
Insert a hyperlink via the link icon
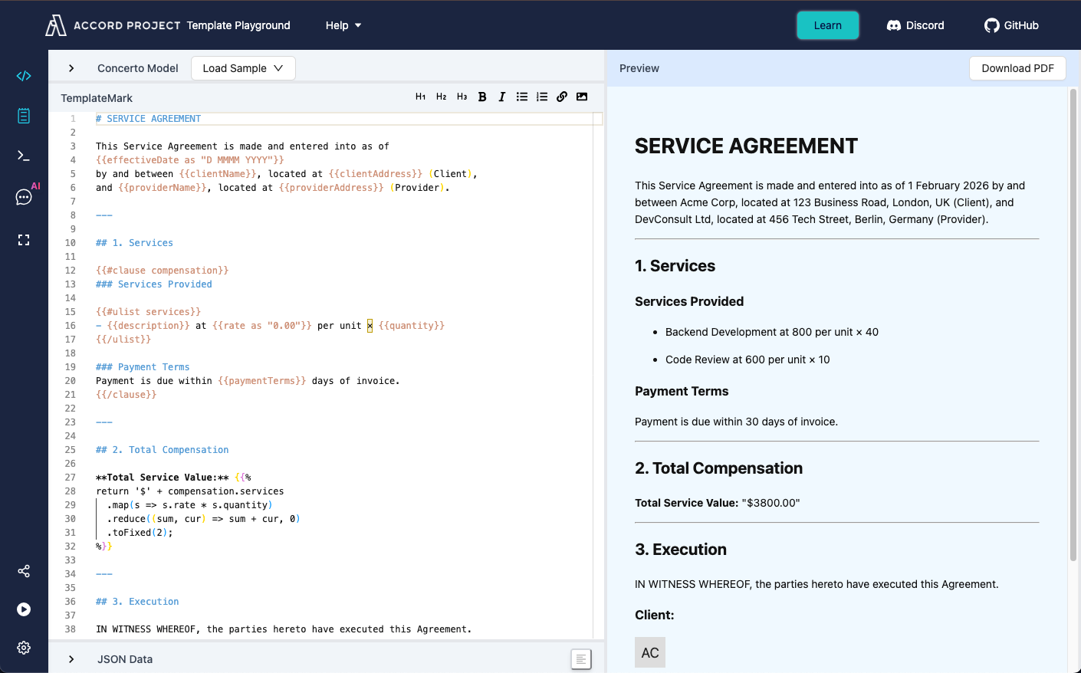[x=562, y=97]
